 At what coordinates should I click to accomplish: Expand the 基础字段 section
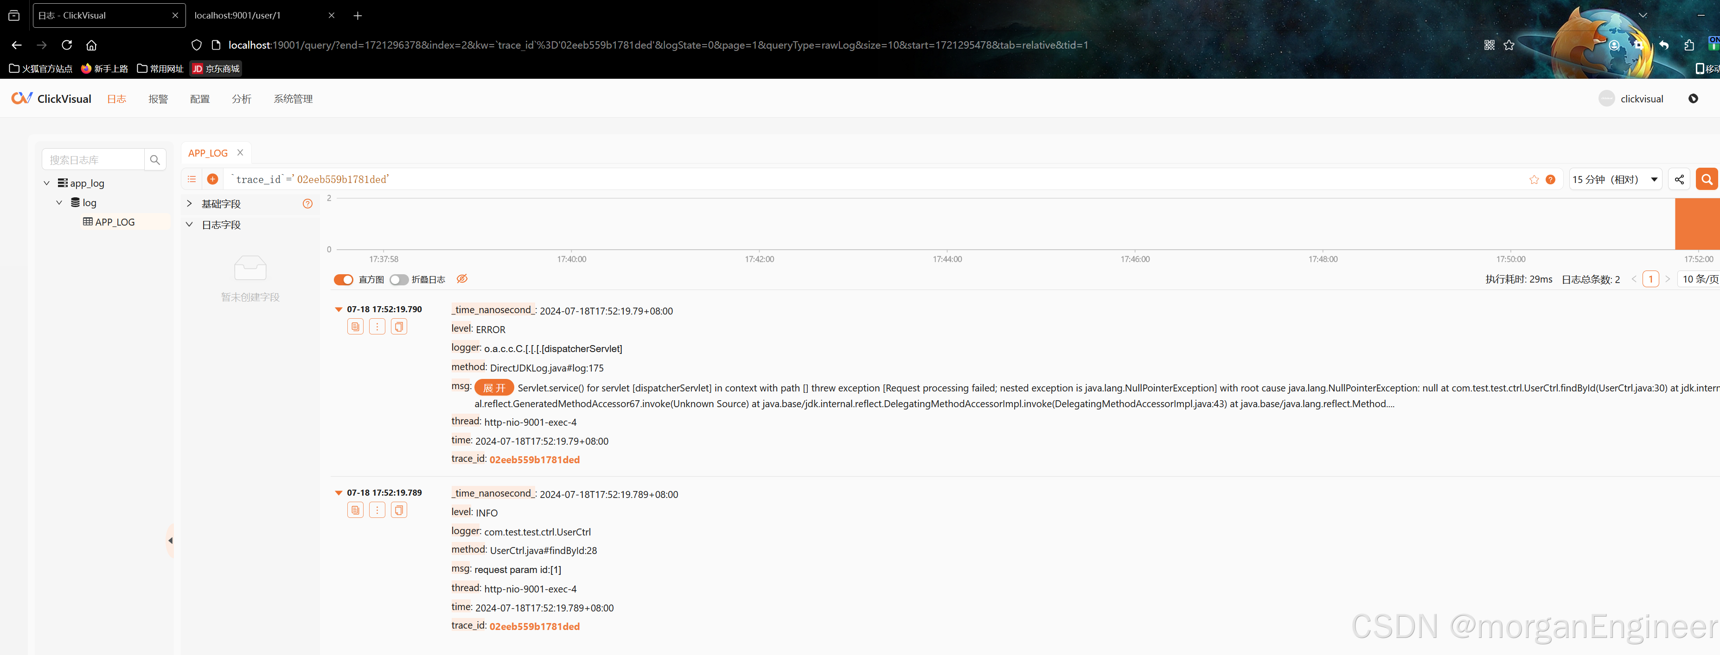click(189, 203)
